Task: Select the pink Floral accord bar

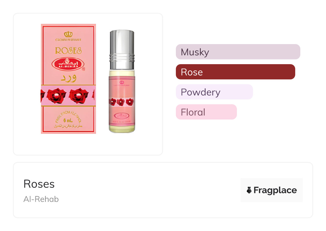Action: 206,112
